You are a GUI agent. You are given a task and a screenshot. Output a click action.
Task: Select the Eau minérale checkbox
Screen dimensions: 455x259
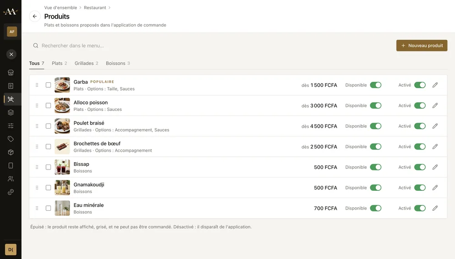[48, 208]
